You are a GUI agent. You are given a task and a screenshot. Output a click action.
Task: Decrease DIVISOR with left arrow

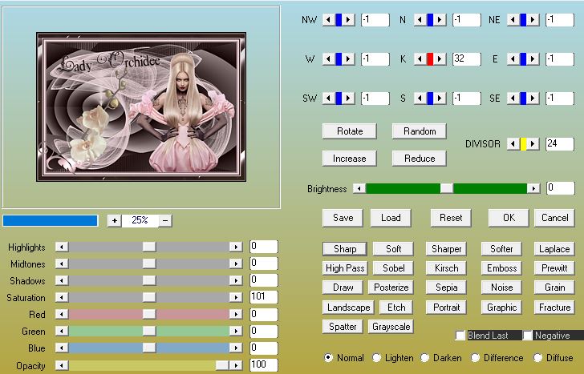tap(513, 144)
